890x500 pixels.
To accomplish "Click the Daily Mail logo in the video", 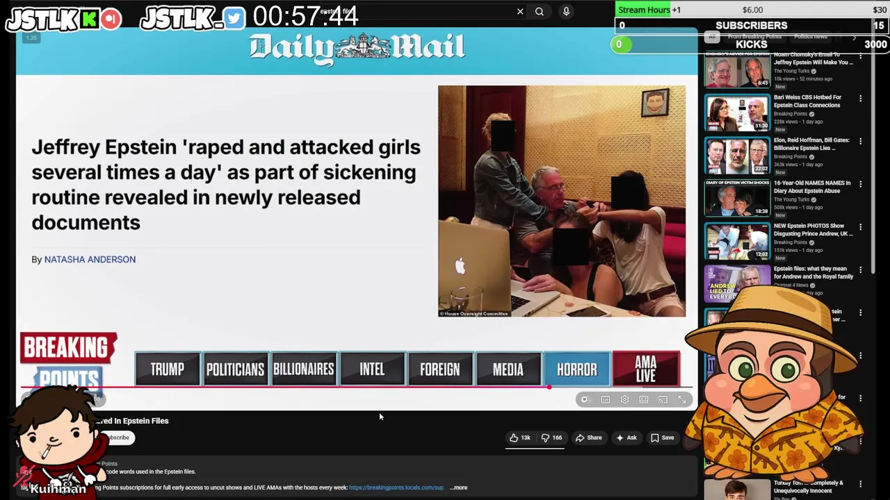I will pos(357,48).
